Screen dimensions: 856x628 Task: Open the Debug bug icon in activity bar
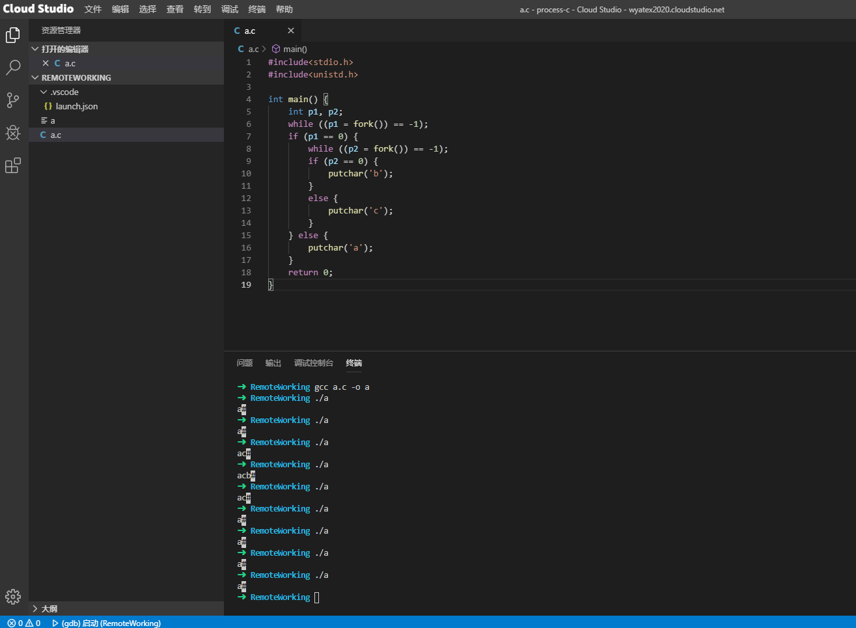(13, 133)
